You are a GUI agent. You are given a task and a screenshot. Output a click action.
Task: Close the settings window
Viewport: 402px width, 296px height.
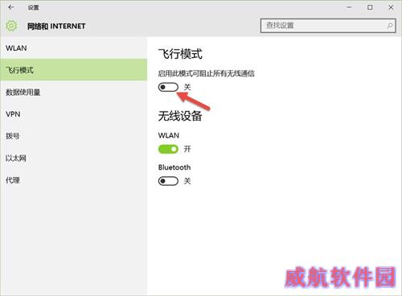(391, 7)
